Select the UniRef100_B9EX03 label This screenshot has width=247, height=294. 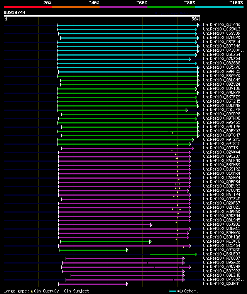(x=222, y=131)
